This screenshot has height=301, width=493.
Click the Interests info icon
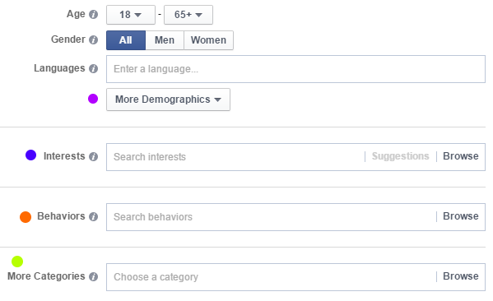pos(93,156)
